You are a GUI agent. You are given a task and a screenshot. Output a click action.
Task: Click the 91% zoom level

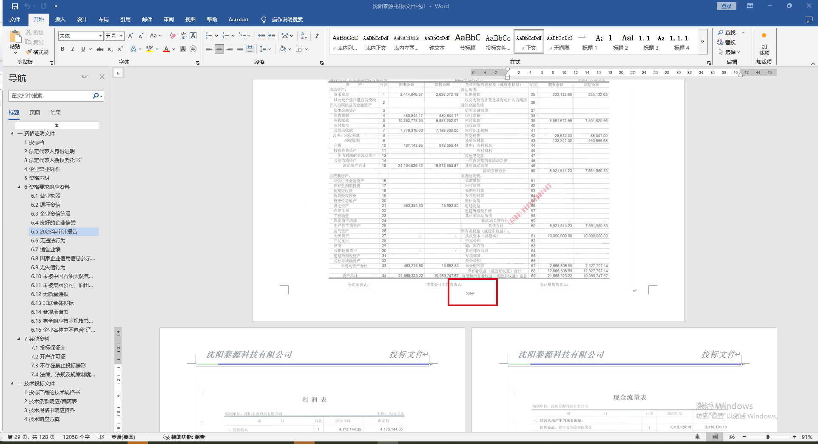pos(807,437)
